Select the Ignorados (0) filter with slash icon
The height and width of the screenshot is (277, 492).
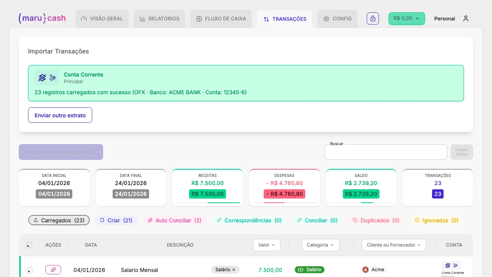point(436,220)
